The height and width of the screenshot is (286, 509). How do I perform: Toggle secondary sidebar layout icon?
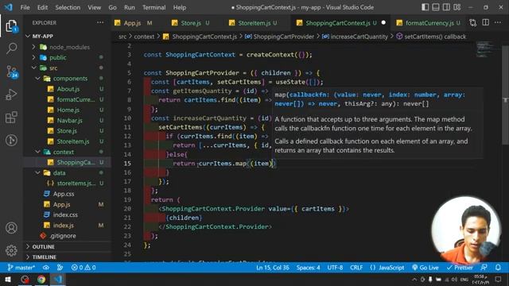tap(446, 7)
